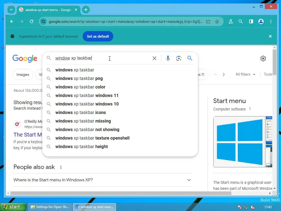Screen dimensions: 281x211
Task: Dismiss the default browser infobar
Action: point(270,36)
